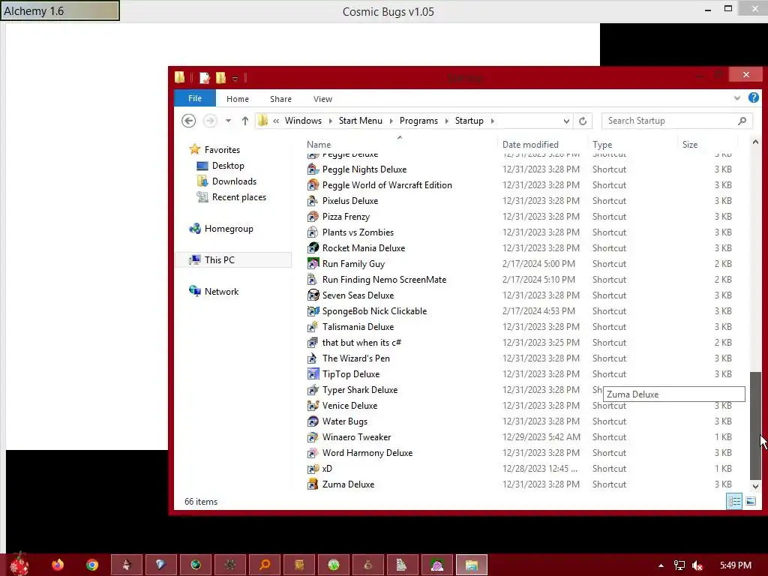Select the Talismania Deluxe shortcut icon

point(313,327)
